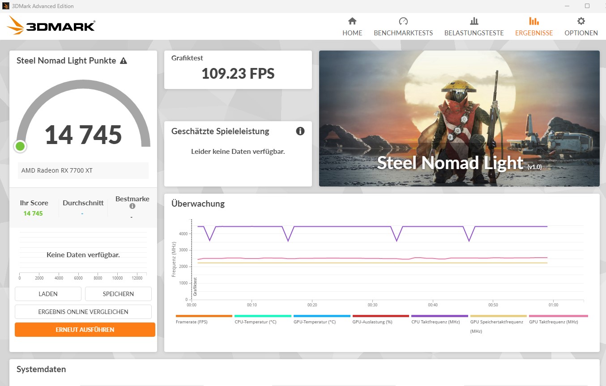Viewport: 606px width, 386px height.
Task: Toggle Framerate (FPS) legend series
Action: [x=204, y=319]
